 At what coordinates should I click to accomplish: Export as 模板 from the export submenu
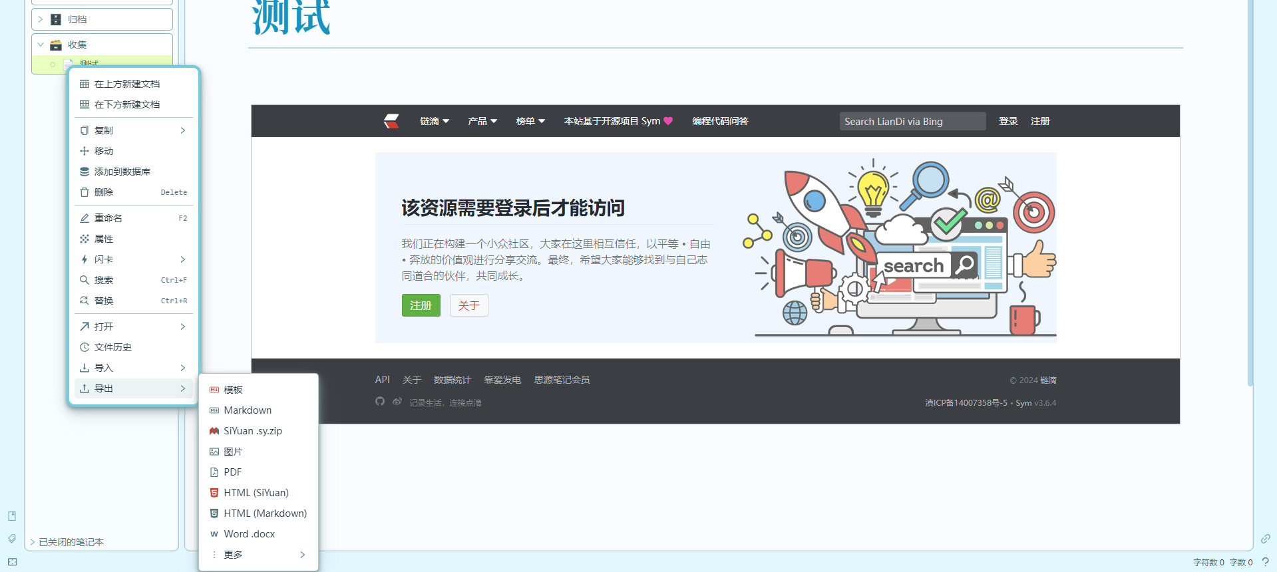(259, 390)
